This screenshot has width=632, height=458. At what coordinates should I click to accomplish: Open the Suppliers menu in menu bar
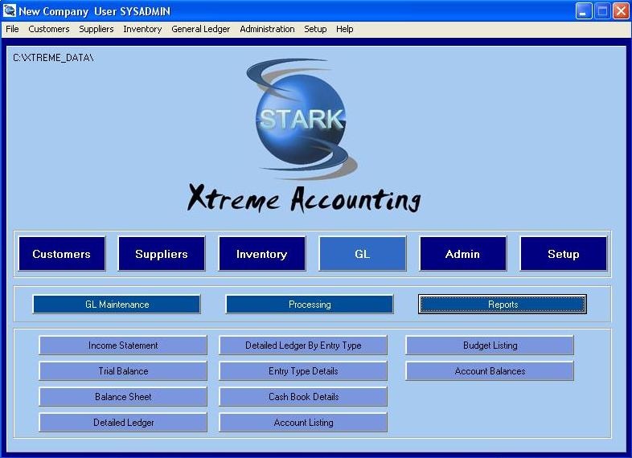click(96, 29)
